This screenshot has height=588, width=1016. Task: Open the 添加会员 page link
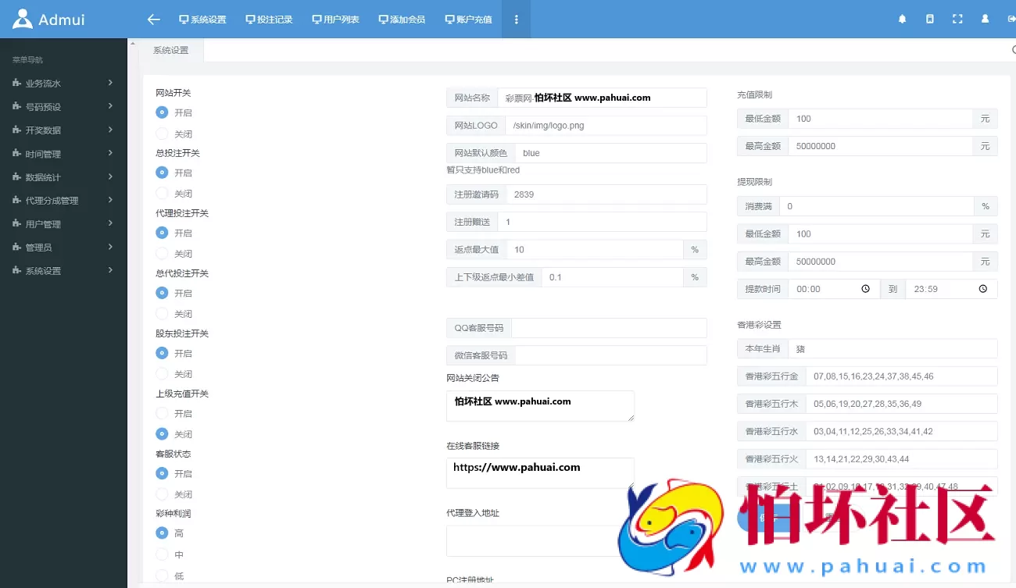pos(401,20)
